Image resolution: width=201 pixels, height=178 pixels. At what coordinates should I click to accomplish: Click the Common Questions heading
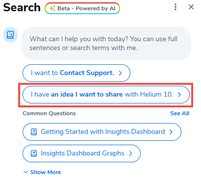click(49, 113)
